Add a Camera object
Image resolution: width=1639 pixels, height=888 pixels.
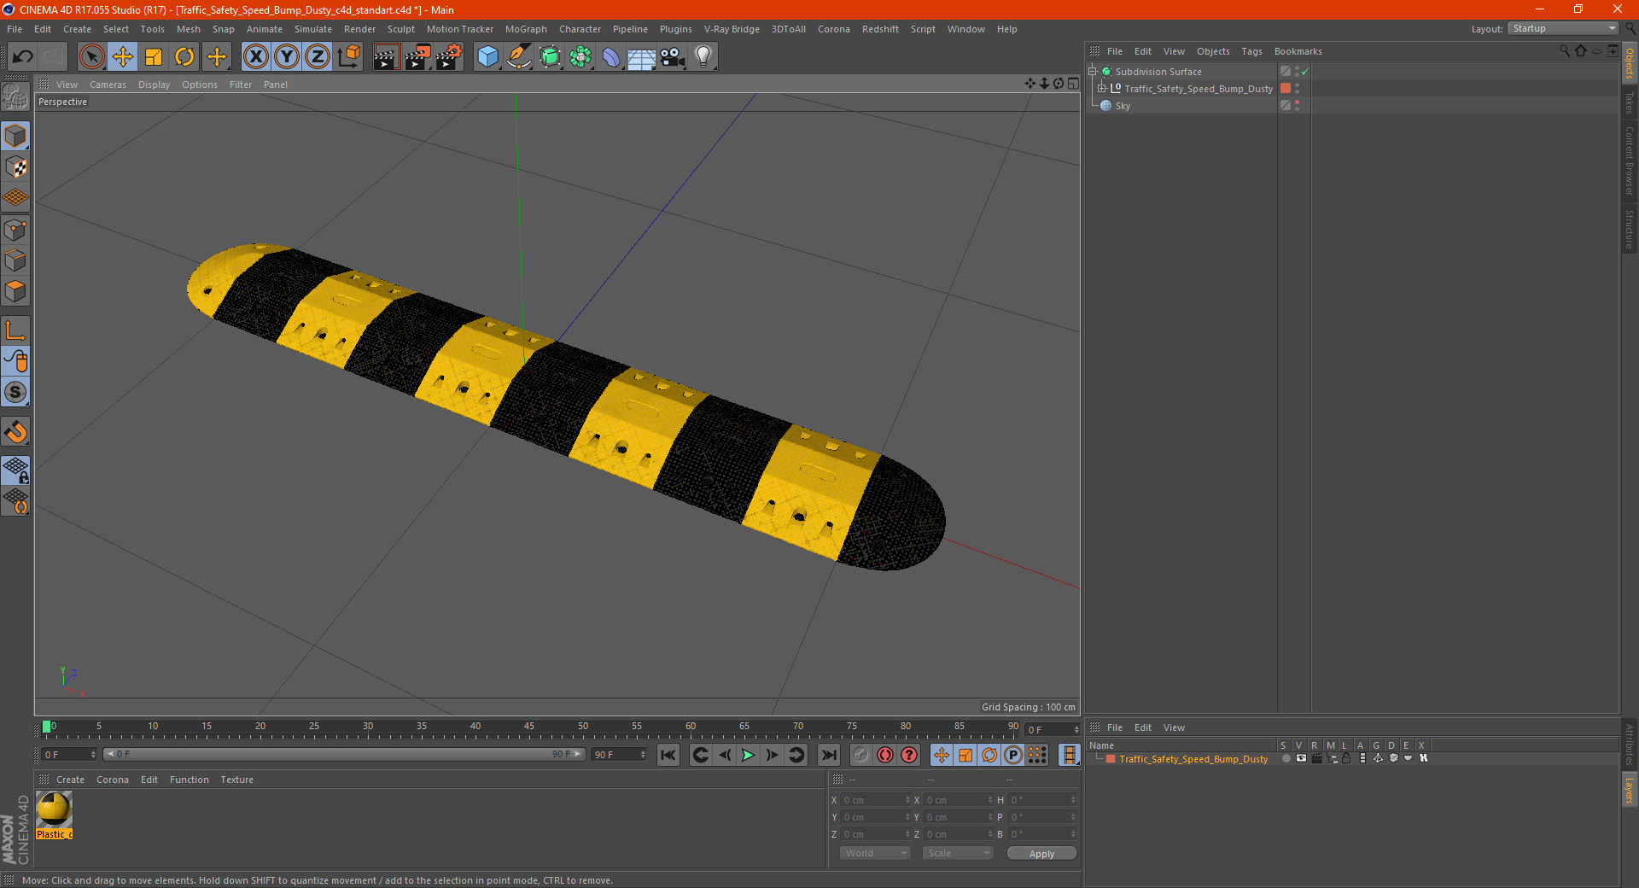pyautogui.click(x=673, y=57)
